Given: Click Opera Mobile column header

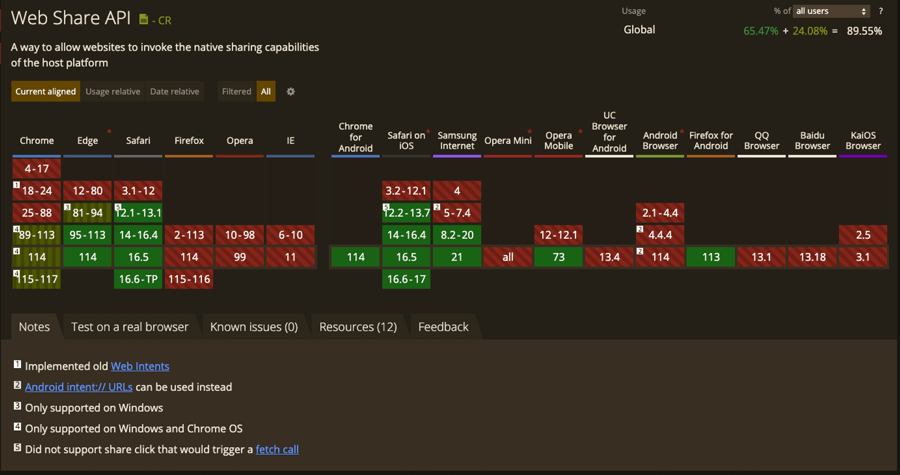Looking at the screenshot, I should [558, 141].
